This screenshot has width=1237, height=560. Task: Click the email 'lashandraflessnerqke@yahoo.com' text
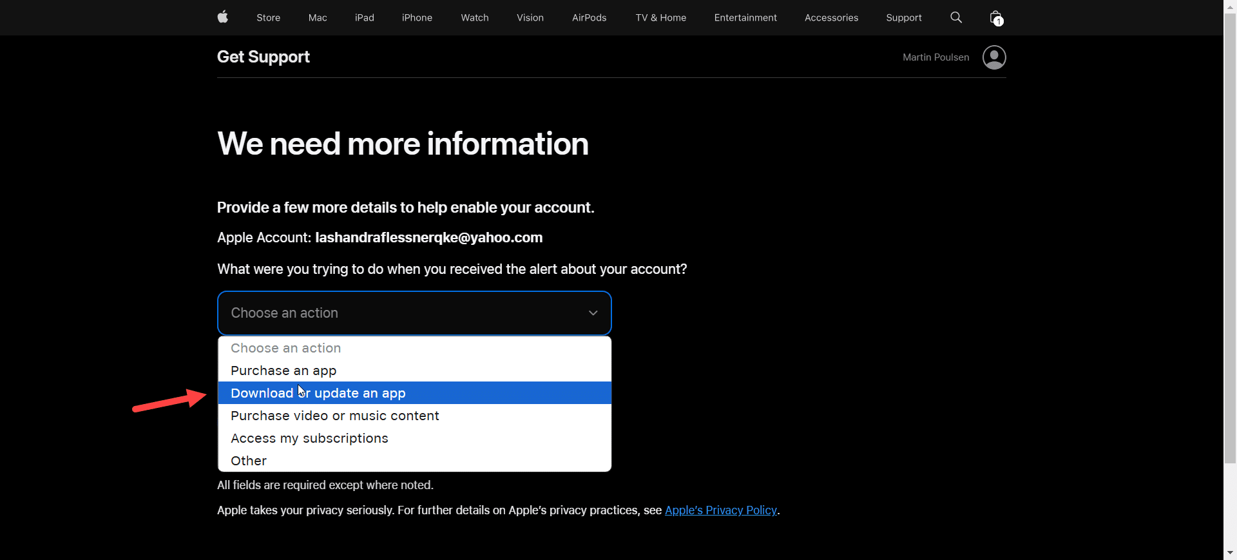(428, 238)
